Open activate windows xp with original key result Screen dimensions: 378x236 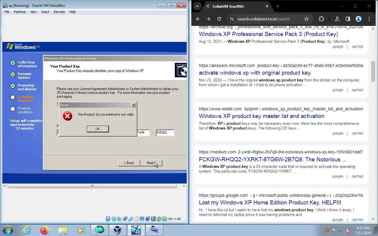(255, 73)
